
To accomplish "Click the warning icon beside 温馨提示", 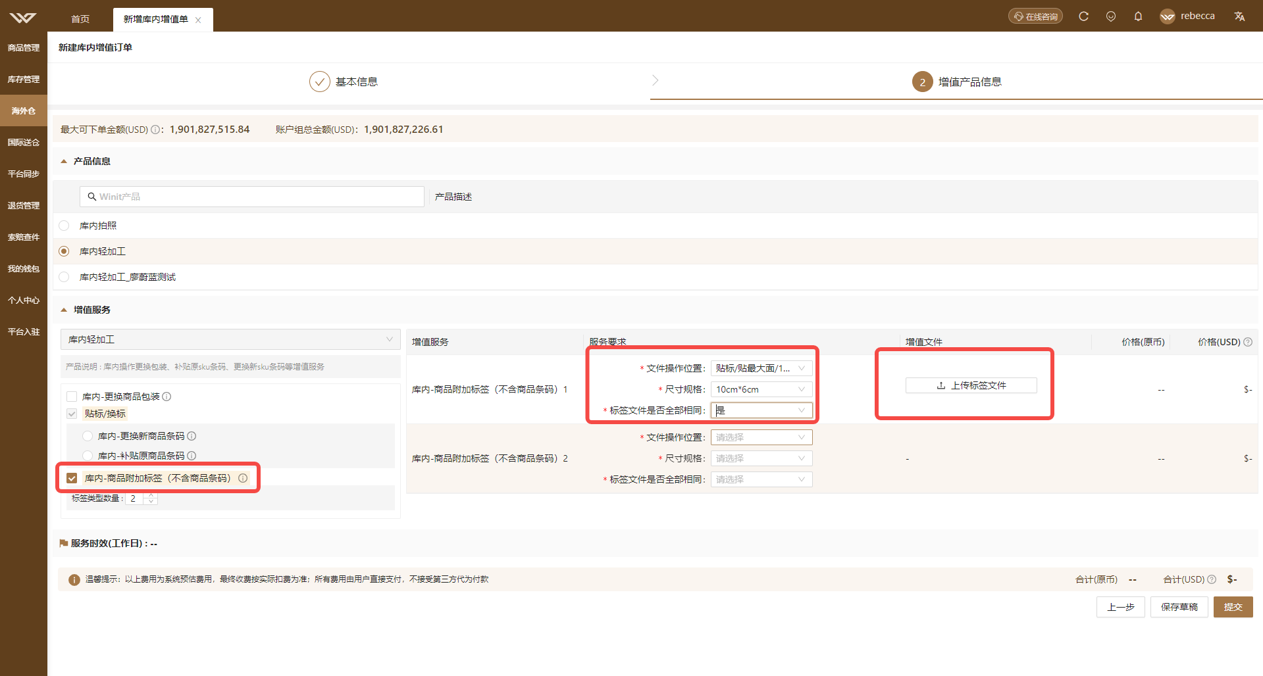I will coord(74,579).
